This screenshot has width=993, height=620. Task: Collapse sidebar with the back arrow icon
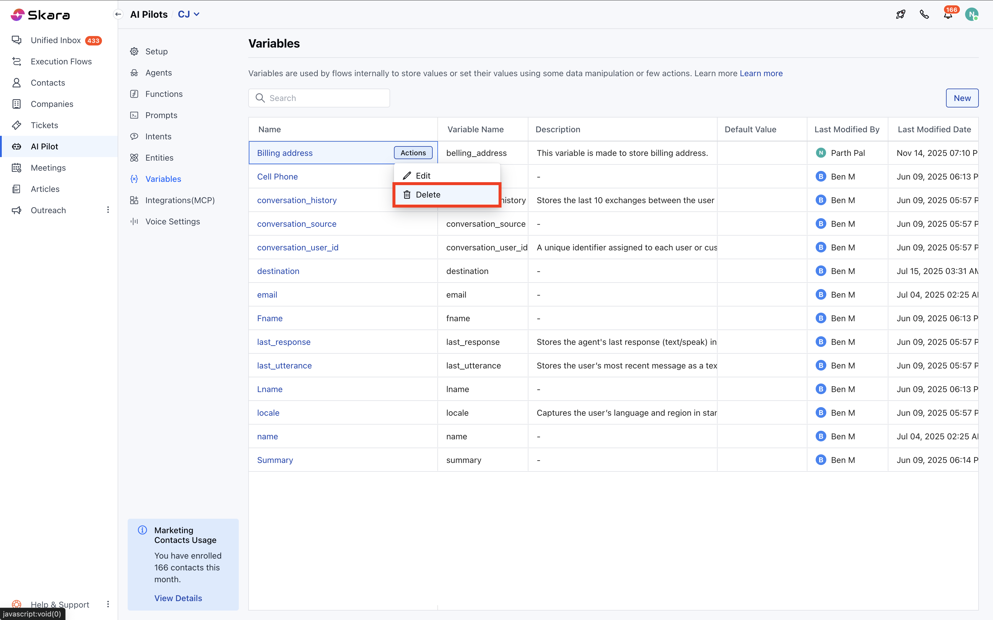tap(118, 14)
